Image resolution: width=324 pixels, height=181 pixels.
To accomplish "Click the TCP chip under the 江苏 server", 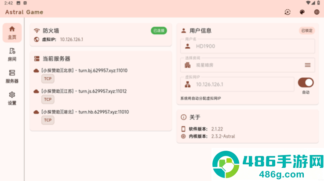I will 48,99.
